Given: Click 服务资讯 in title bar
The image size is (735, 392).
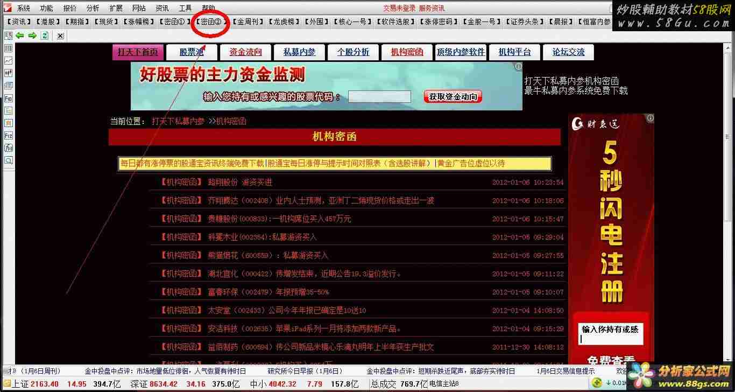Looking at the screenshot, I should pos(432,8).
